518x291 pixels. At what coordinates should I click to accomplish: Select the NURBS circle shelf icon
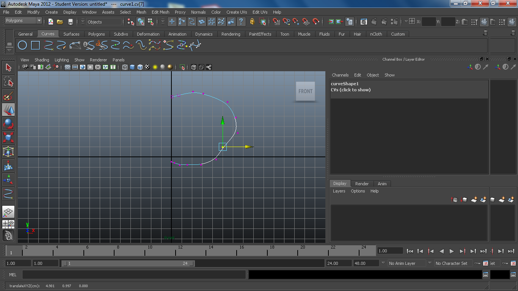click(22, 45)
